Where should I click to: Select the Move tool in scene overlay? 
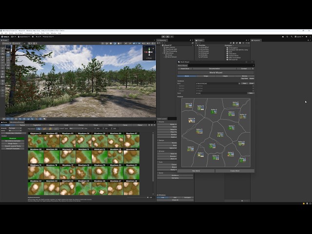(x=8, y=55)
